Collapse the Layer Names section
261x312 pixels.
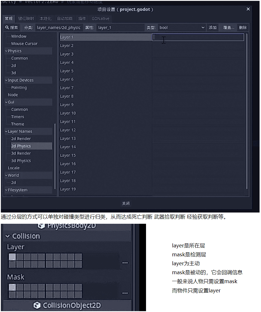6,131
